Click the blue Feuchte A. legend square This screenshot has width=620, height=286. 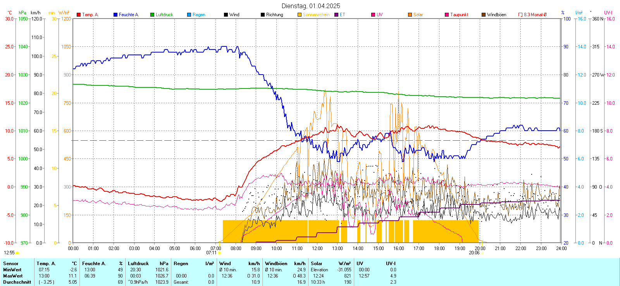pos(115,15)
